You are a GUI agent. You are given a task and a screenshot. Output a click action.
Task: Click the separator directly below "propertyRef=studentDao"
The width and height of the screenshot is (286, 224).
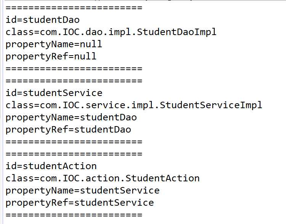point(74,142)
